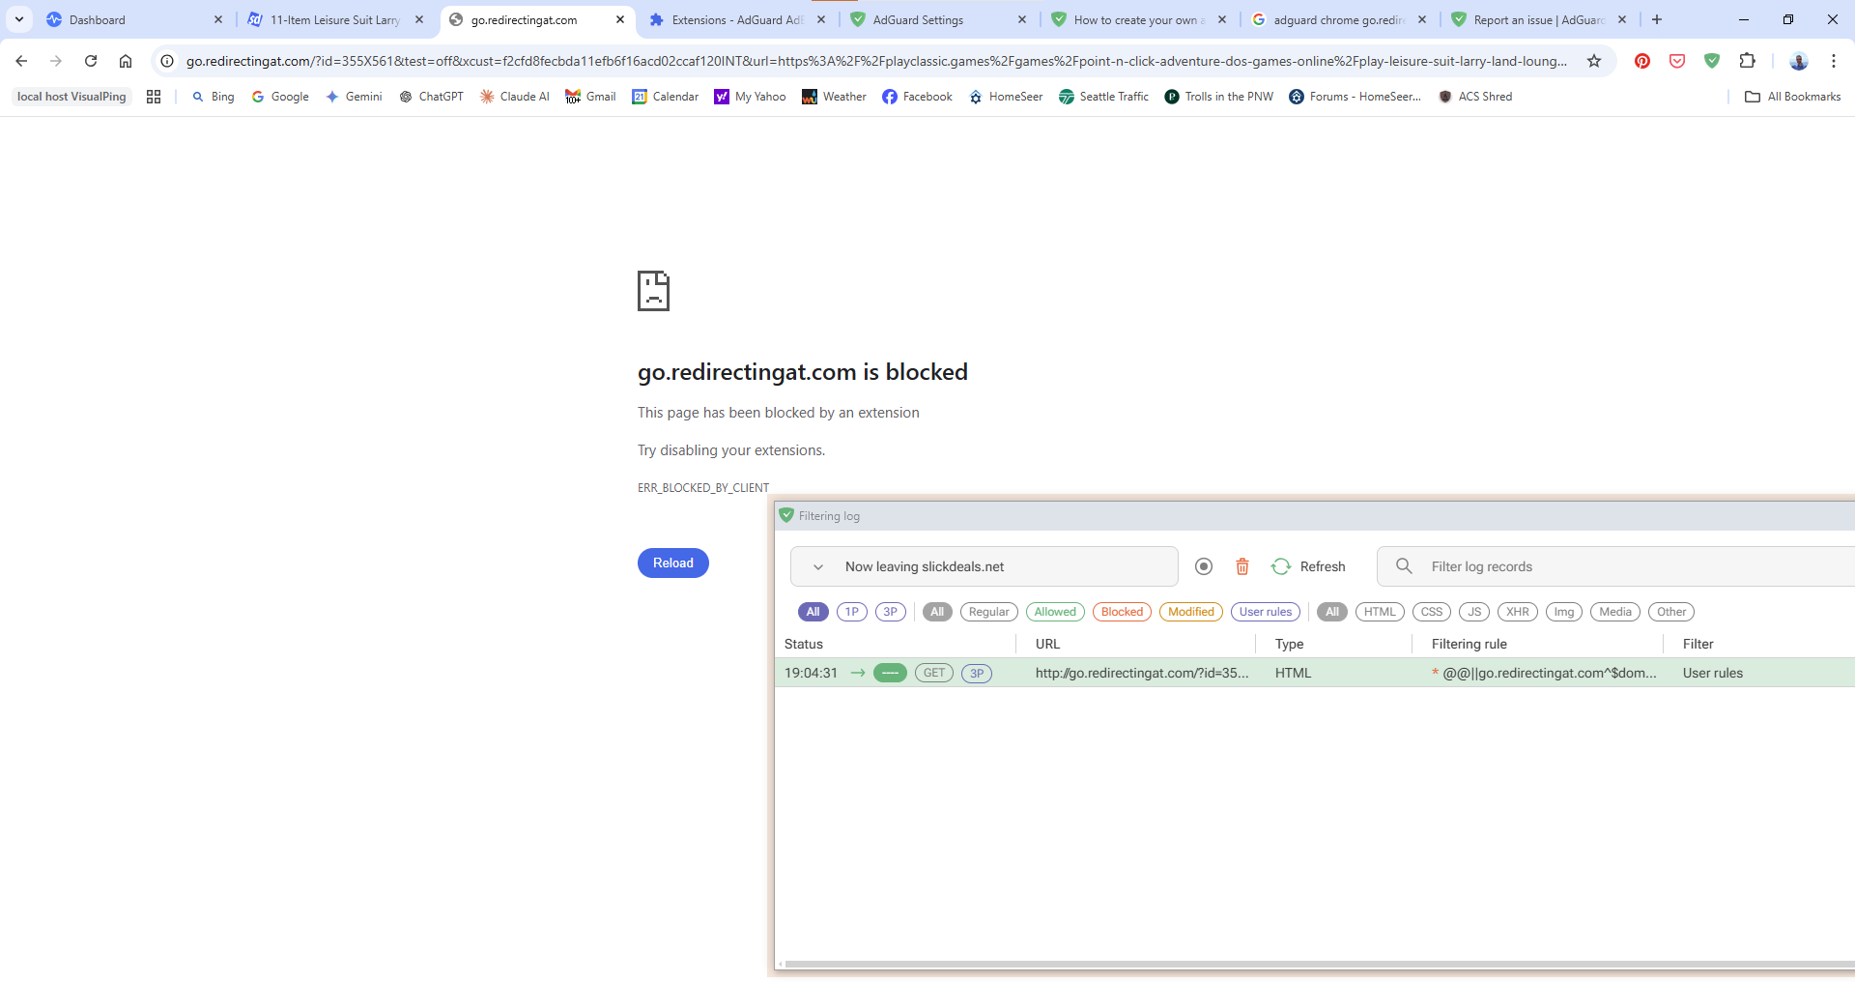Open the ChatGPT bookmark
The height and width of the screenshot is (982, 1855).
tap(432, 96)
